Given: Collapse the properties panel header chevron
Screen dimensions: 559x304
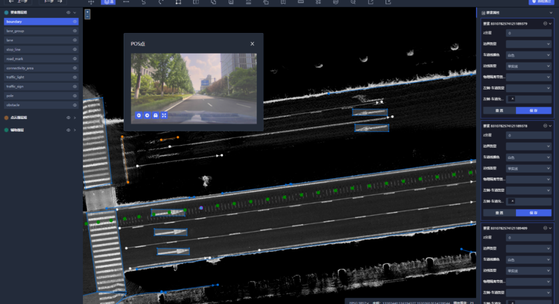Looking at the screenshot, I should point(551,13).
